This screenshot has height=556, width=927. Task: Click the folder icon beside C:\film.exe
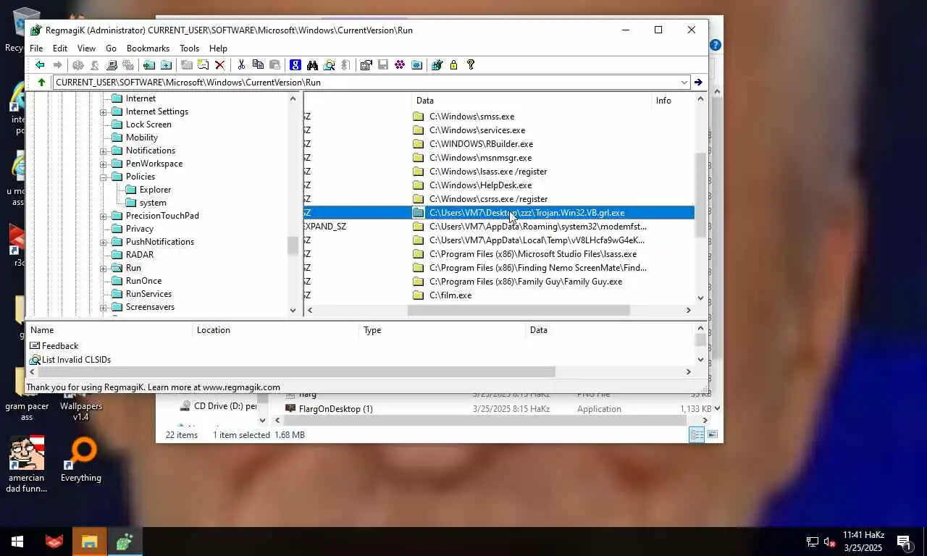tap(418, 295)
